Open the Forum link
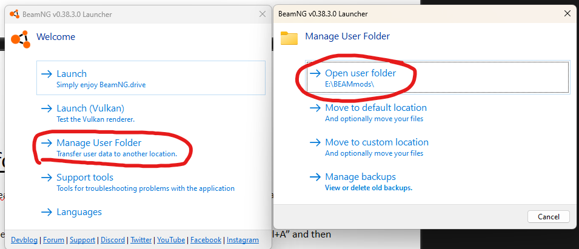Screen dimensions: 579x249 coord(53,240)
